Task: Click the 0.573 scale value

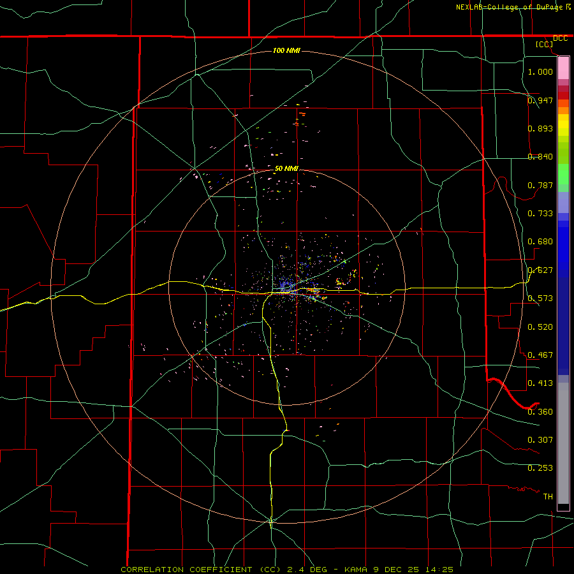Action: click(x=540, y=298)
